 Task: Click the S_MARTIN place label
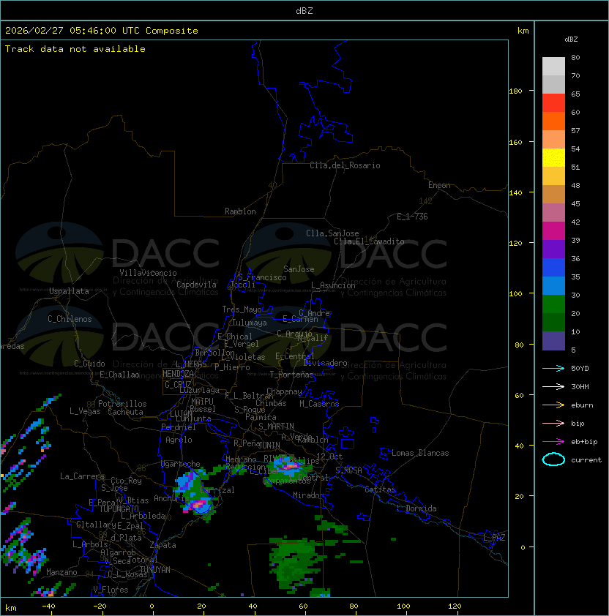pyautogui.click(x=276, y=427)
